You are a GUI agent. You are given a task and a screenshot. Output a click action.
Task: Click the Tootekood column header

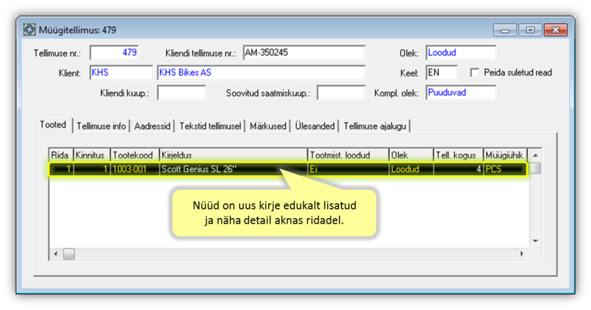(x=135, y=155)
